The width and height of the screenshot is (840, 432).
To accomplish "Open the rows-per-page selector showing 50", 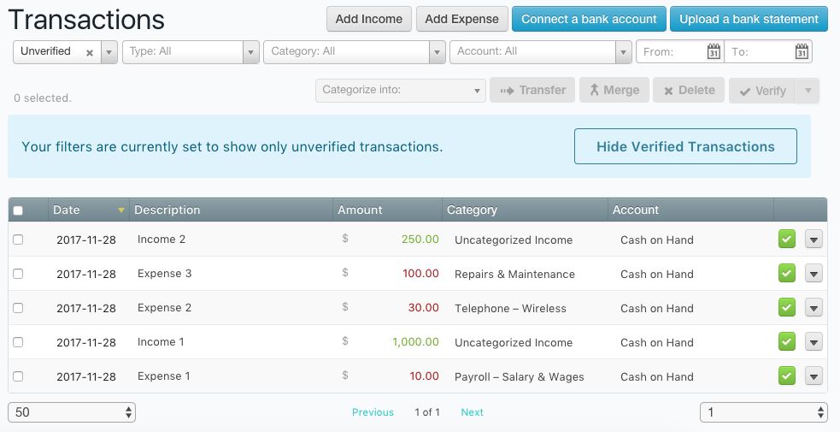I will [72, 412].
